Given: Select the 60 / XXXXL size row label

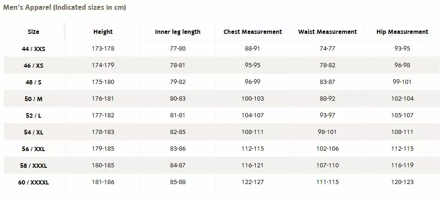Looking at the screenshot, I should [33, 182].
